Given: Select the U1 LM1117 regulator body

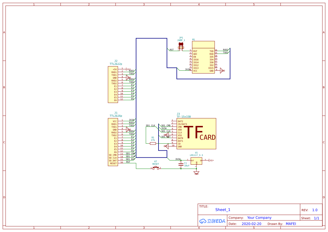Looking at the screenshot, I should [196, 161].
